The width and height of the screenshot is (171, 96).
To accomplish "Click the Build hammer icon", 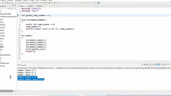I will [x=8, y=3].
